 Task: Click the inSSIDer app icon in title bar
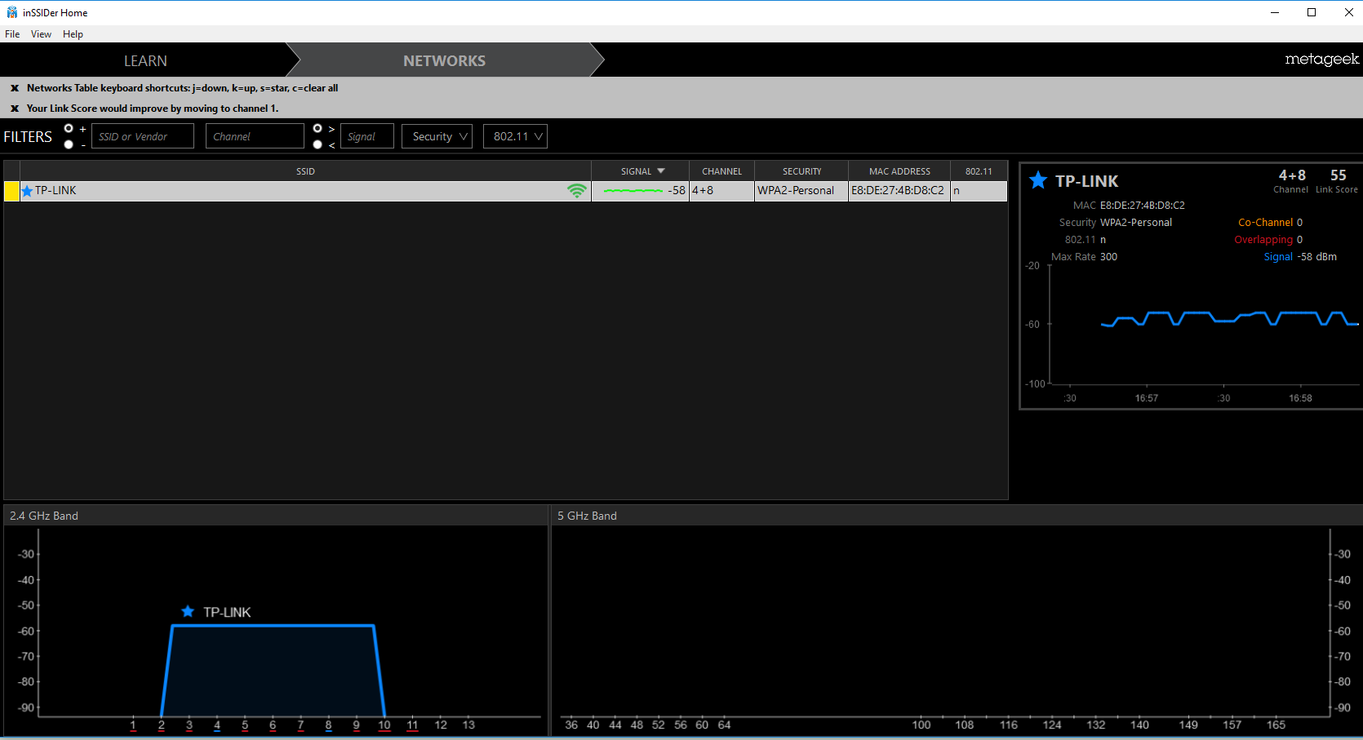(11, 12)
